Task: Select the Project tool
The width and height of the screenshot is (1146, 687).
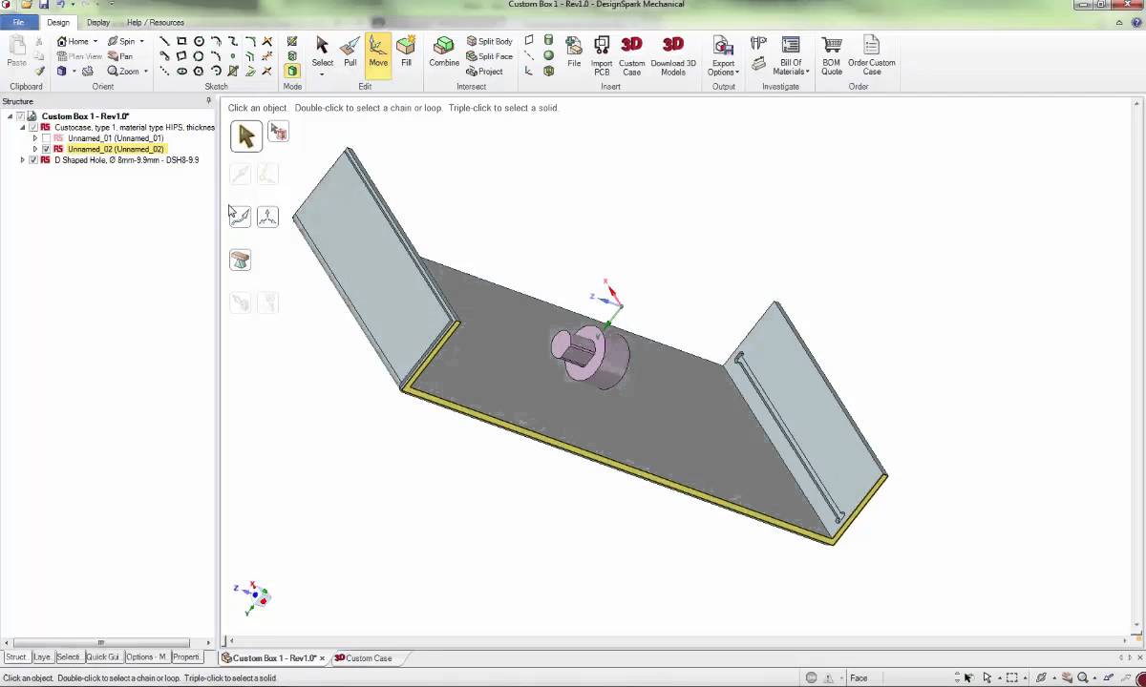Action: tap(484, 72)
